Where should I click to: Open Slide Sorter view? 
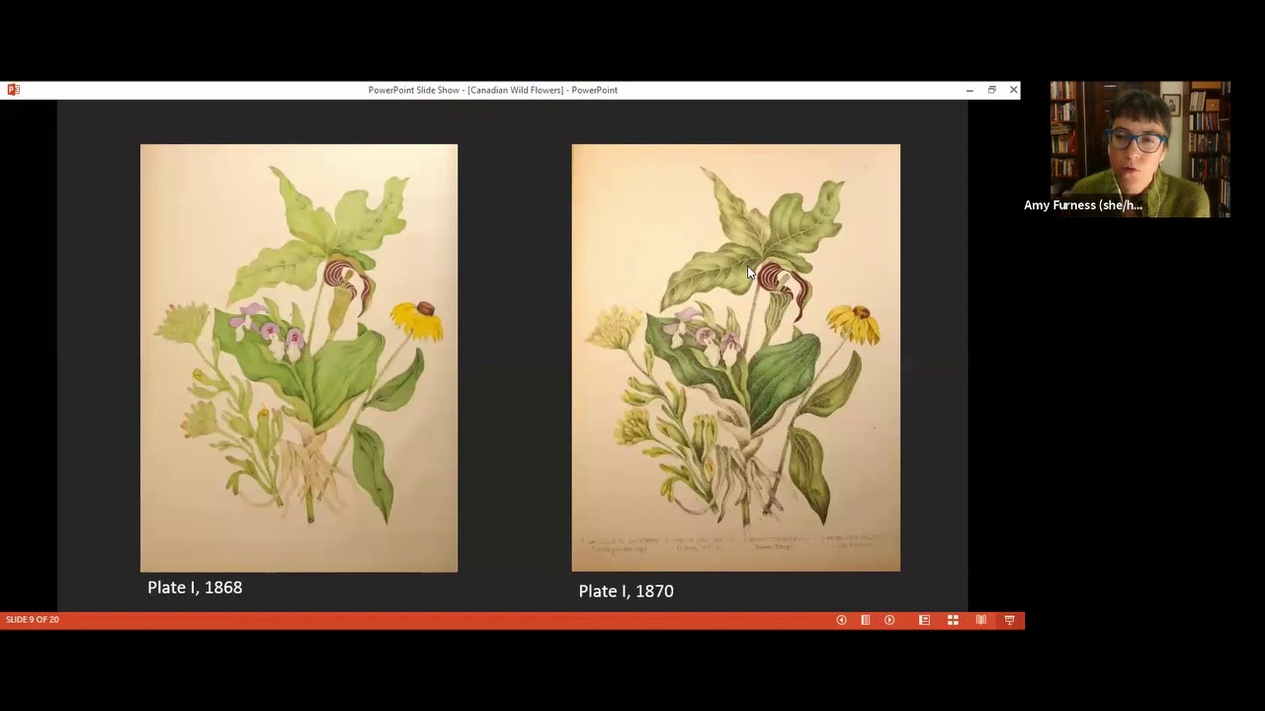(x=953, y=620)
